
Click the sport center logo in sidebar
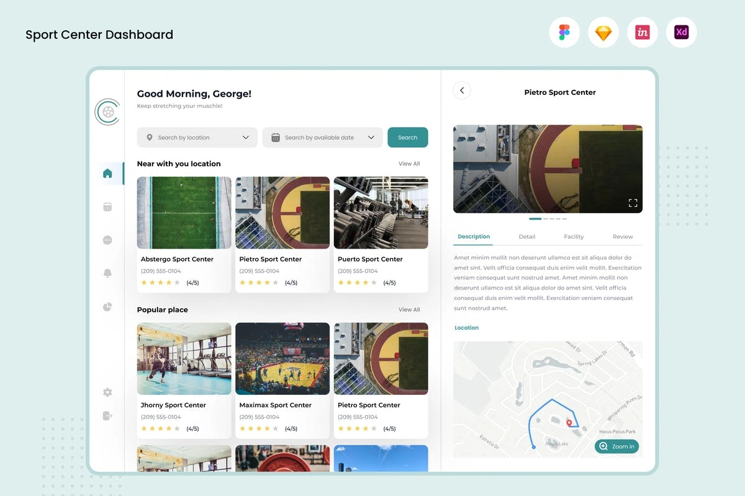coord(107,112)
